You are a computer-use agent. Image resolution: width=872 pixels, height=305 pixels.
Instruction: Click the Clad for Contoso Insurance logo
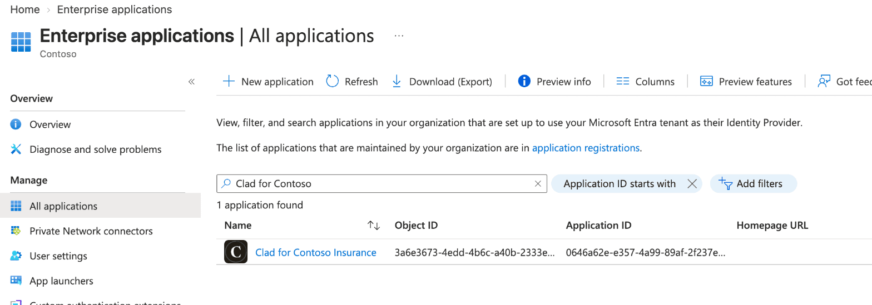(x=236, y=252)
